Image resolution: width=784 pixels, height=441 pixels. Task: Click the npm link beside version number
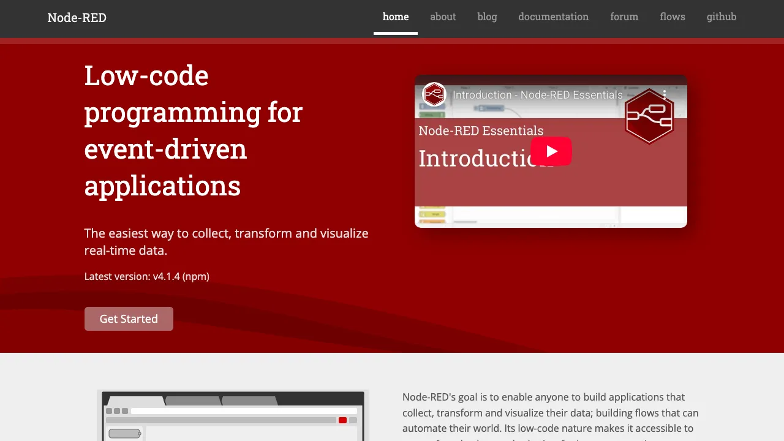click(x=195, y=276)
